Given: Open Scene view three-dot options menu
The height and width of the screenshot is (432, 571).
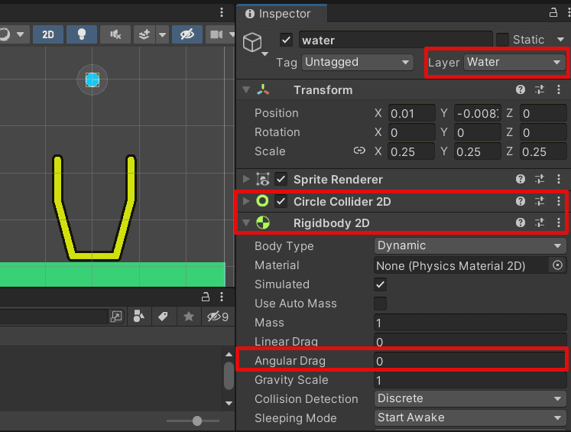Looking at the screenshot, I should click(222, 13).
